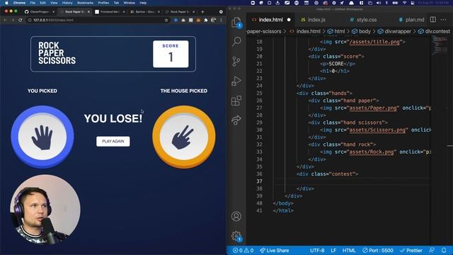Open the div.contest breadcrumb dropdown

click(x=434, y=31)
